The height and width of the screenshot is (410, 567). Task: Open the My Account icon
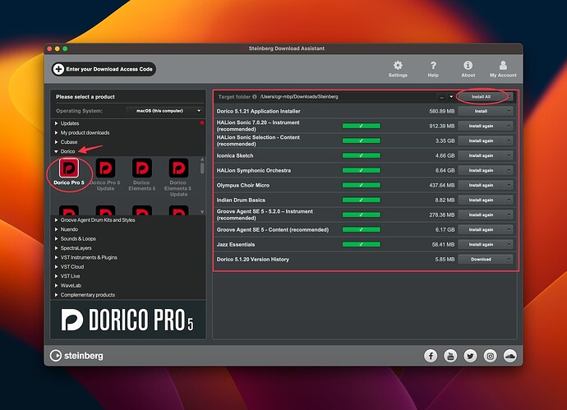[x=503, y=65]
